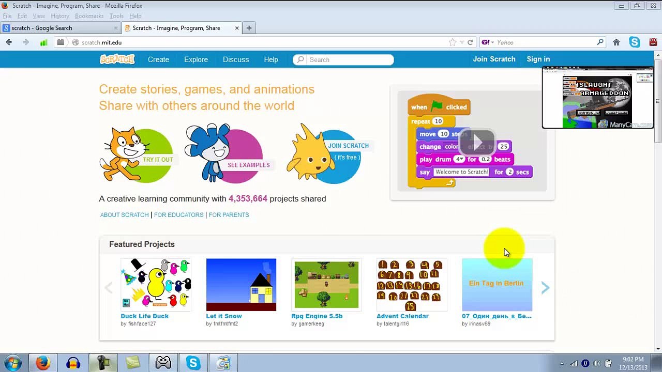662x372 pixels.
Task: Open the site identity button by URL
Action: pos(76,42)
